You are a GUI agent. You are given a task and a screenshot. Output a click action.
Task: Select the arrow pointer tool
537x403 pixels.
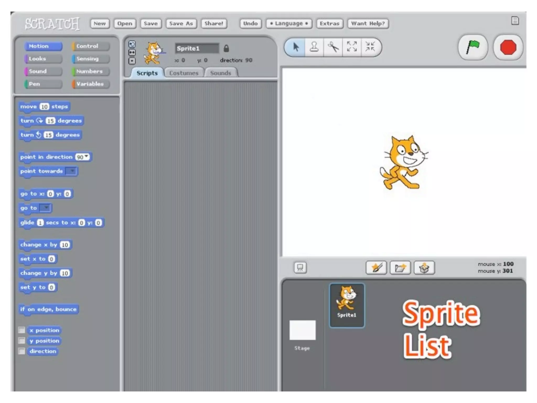296,47
